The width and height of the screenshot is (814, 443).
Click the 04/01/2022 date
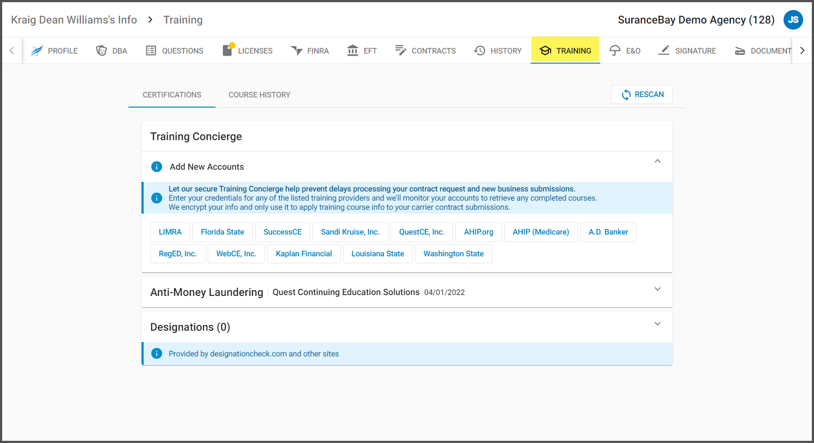pyautogui.click(x=444, y=292)
